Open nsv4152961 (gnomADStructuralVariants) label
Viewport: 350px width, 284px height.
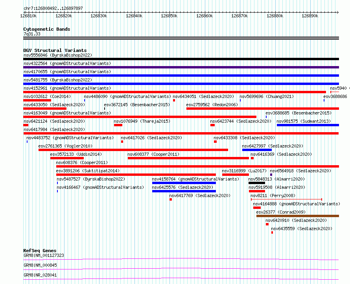click(x=67, y=88)
